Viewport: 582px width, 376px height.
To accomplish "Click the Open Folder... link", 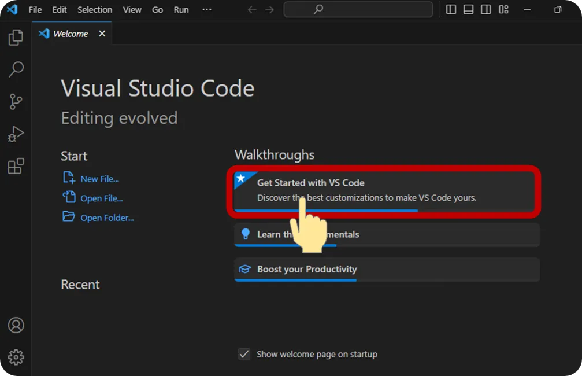I will coord(107,218).
